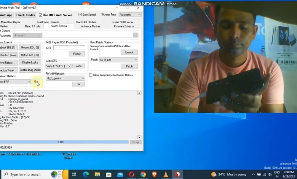Open the Browse dropdown next to Automatic
297x179 pixels.
(27, 35)
